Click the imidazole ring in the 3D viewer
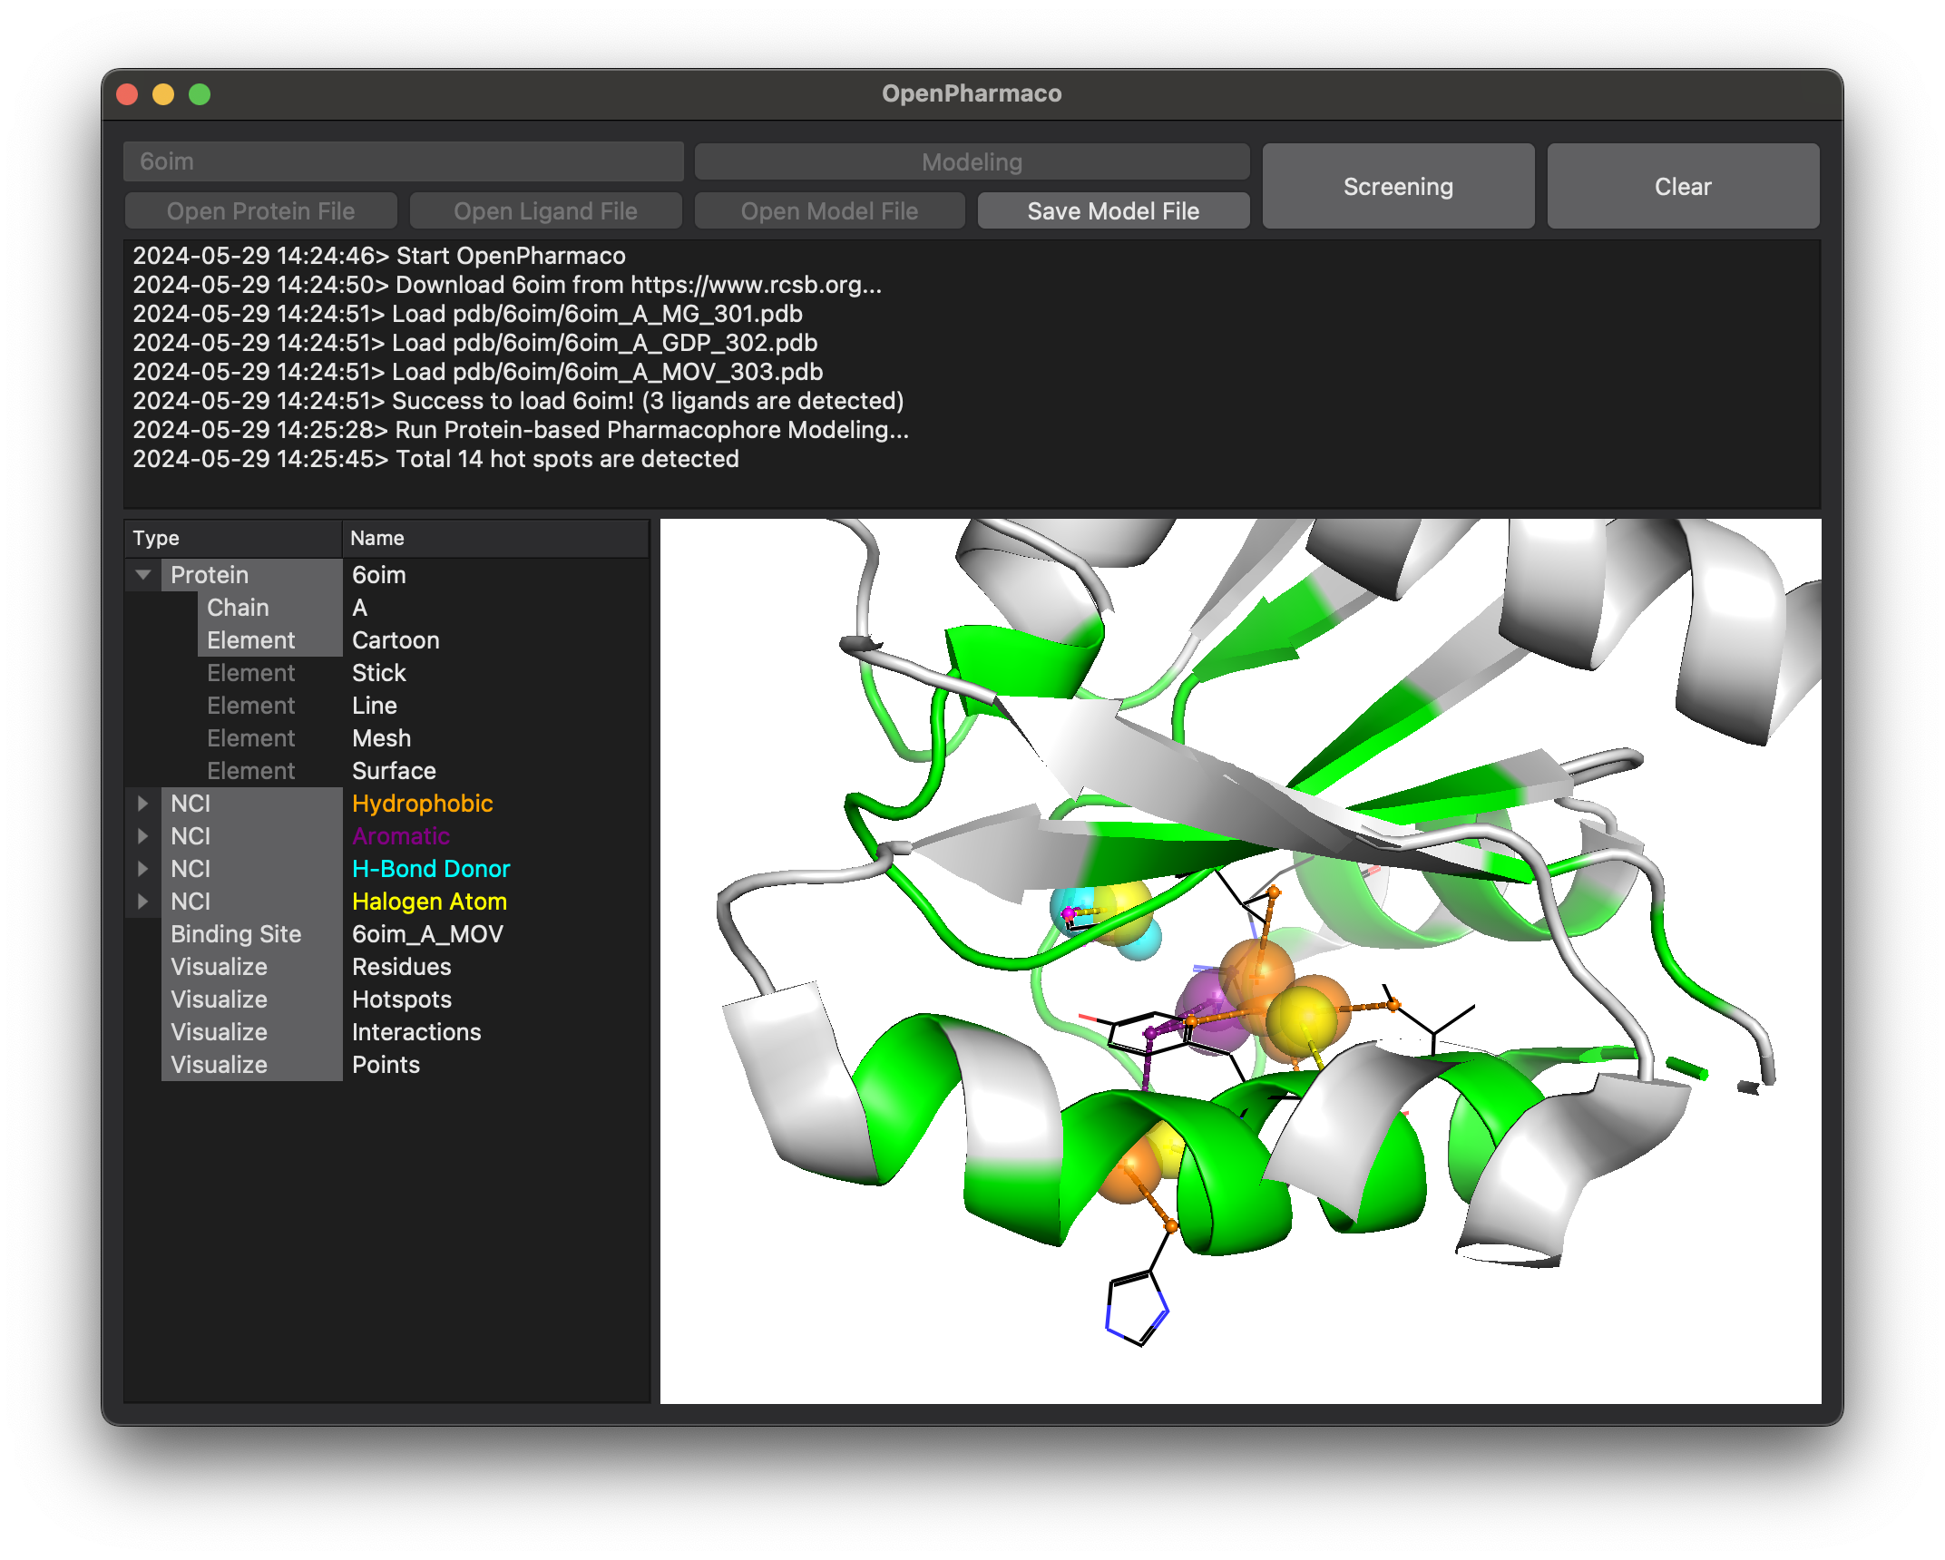The width and height of the screenshot is (1945, 1560). tap(1137, 1309)
